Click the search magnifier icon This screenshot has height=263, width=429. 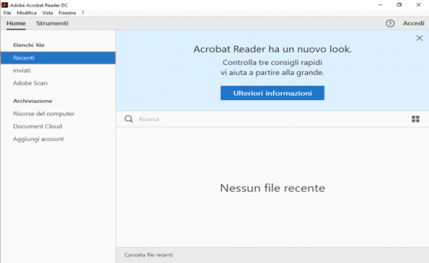tap(128, 119)
